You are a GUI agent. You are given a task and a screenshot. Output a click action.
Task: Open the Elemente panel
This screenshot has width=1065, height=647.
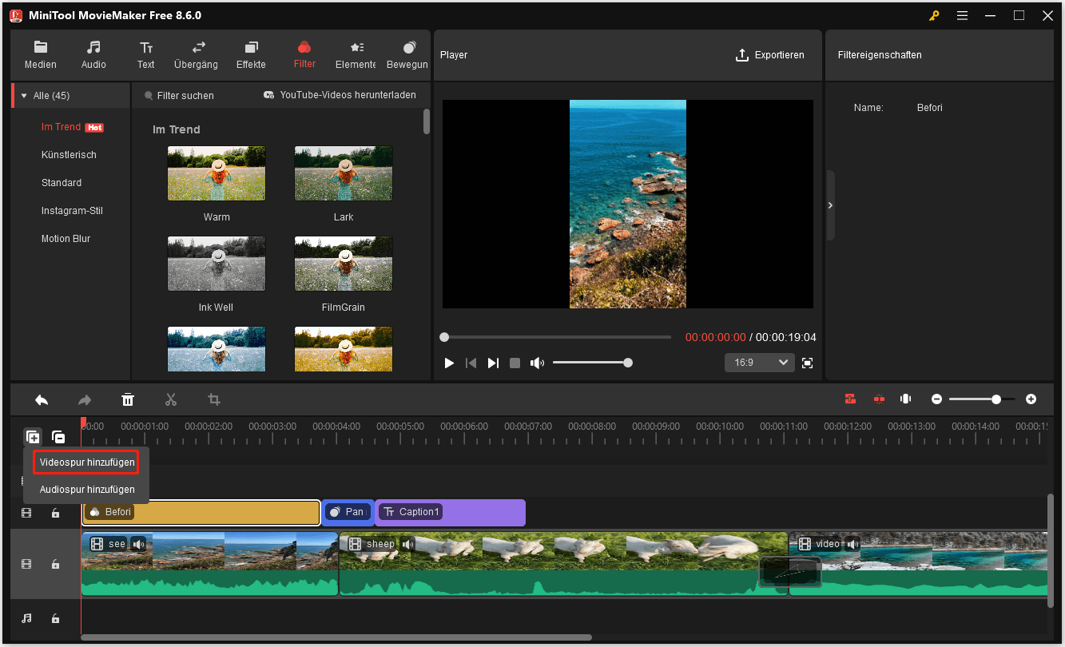(356, 54)
